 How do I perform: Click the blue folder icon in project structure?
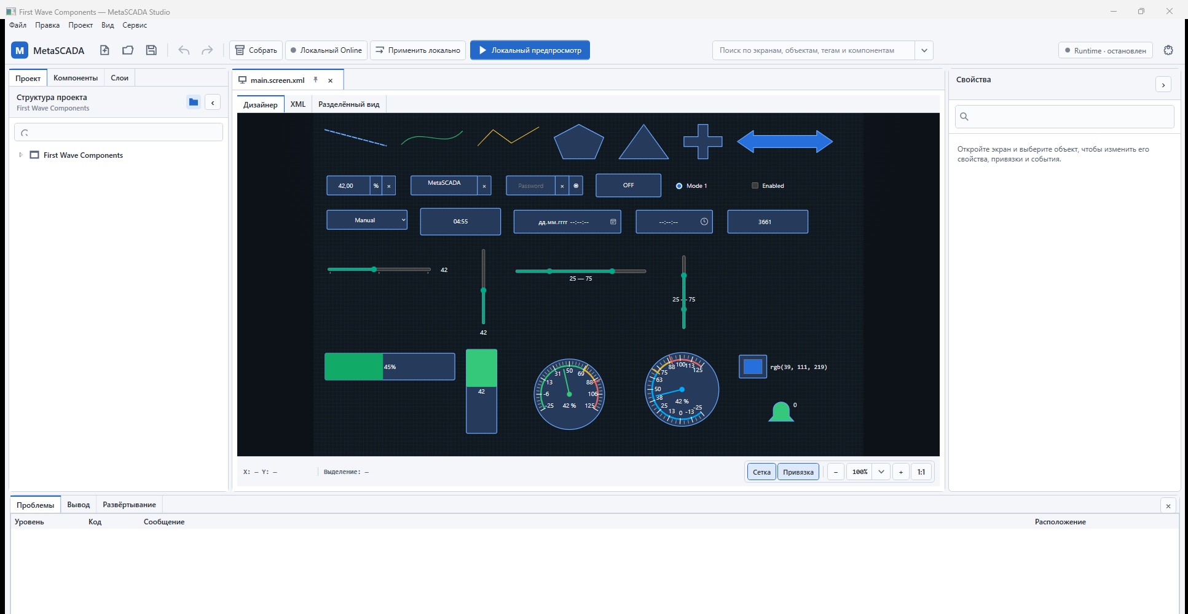point(194,102)
